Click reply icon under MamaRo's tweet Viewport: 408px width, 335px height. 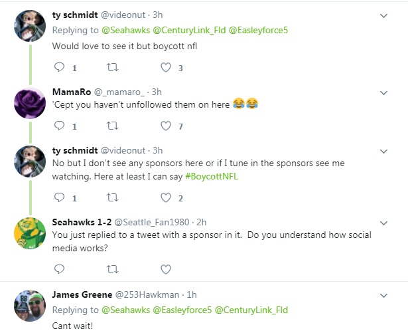pos(59,126)
